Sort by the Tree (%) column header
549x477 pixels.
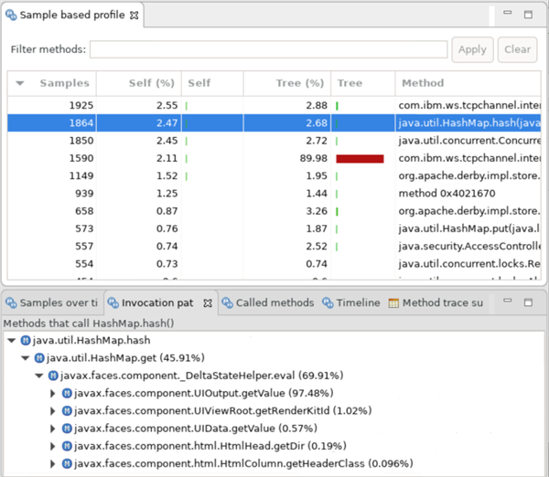287,83
